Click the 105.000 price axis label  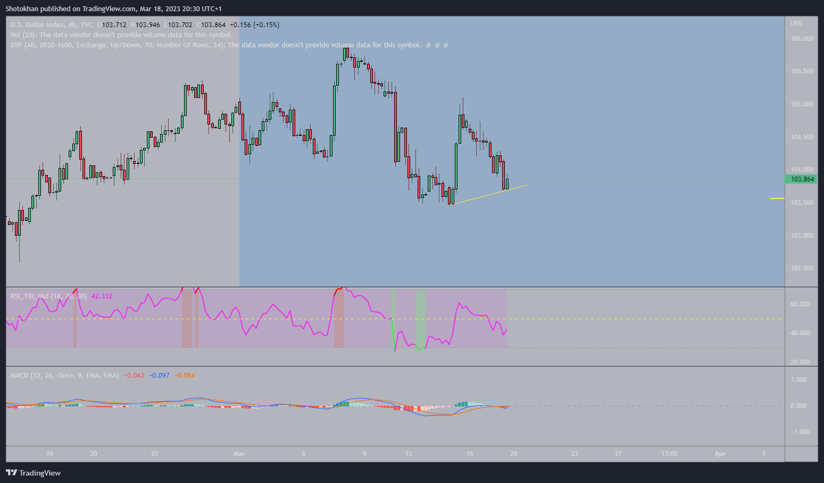(x=802, y=104)
